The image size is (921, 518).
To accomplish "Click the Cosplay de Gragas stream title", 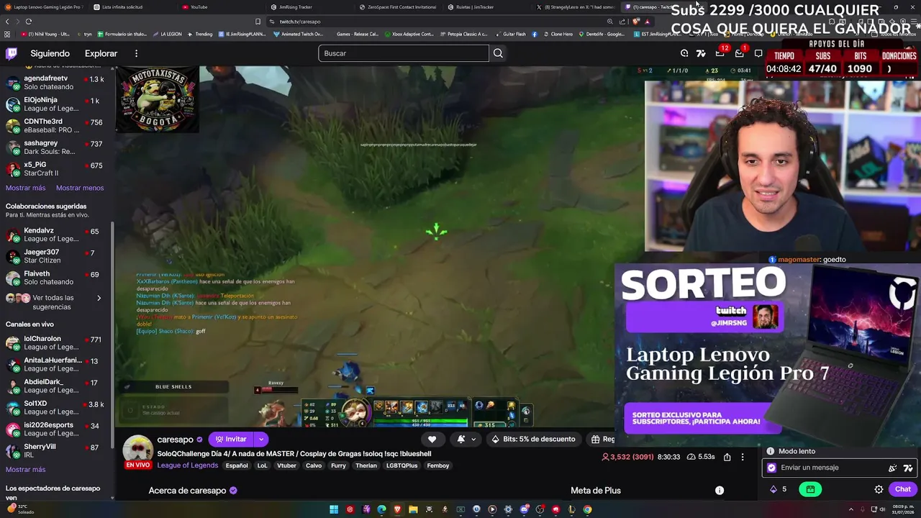I will 294,454.
